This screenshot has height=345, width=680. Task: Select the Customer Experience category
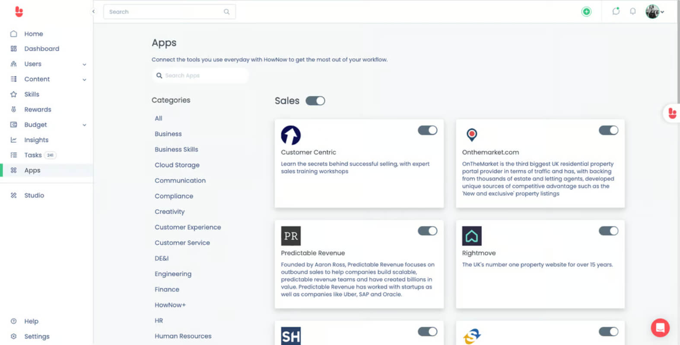click(x=188, y=227)
